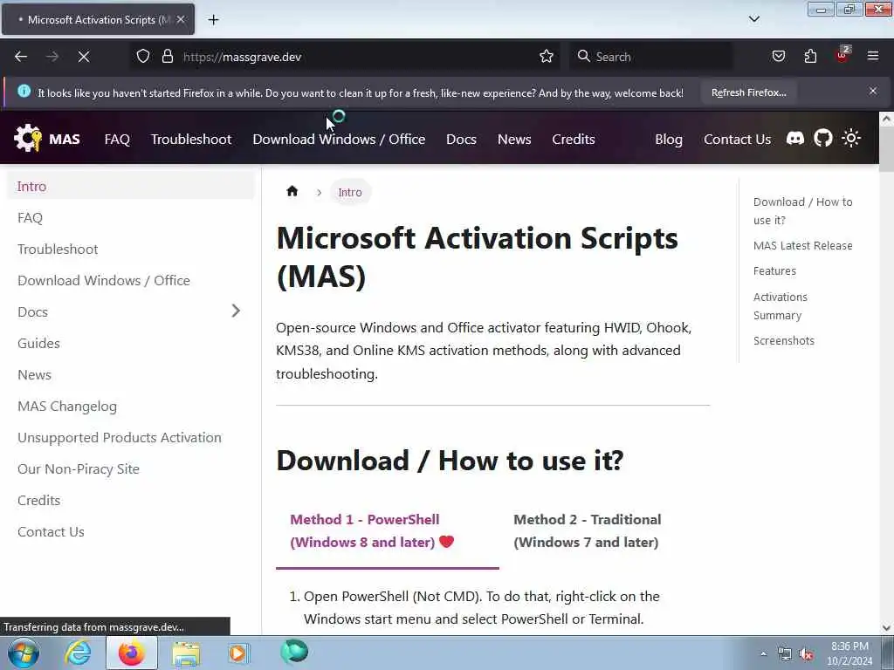Image resolution: width=894 pixels, height=670 pixels.
Task: Open a new tab with the plus button
Action: click(x=213, y=20)
